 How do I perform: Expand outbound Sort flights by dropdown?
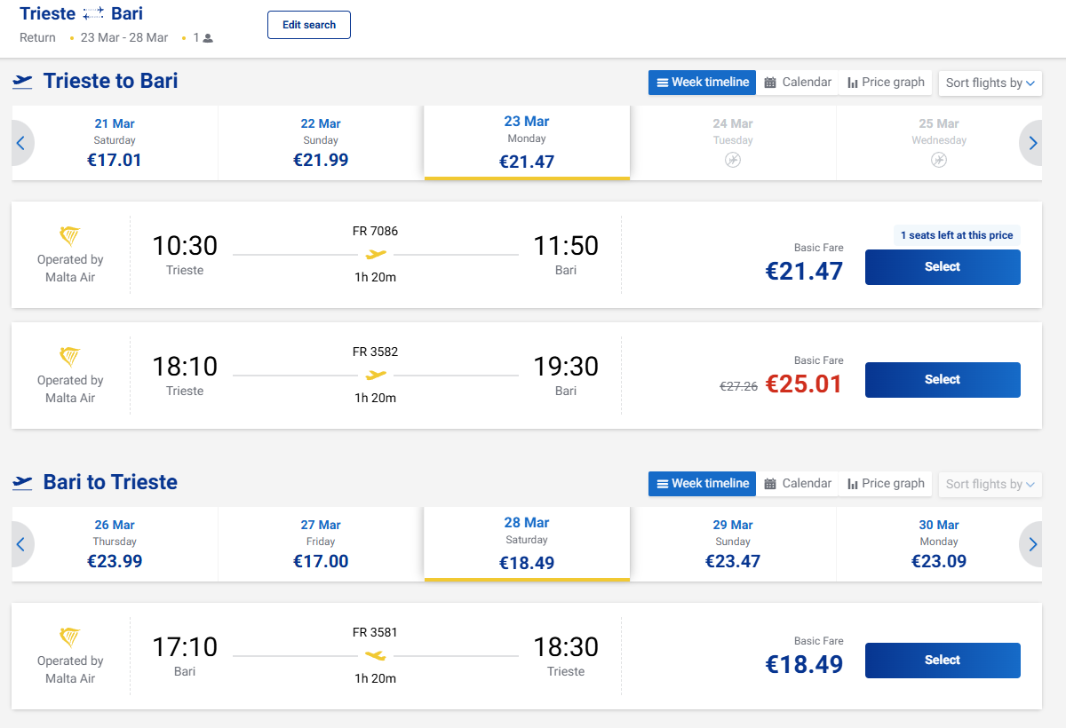point(990,83)
